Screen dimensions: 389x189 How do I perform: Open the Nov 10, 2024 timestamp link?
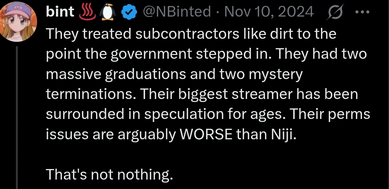pos(269,12)
